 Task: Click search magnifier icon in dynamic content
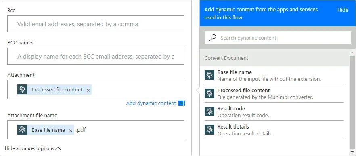pos(213,38)
